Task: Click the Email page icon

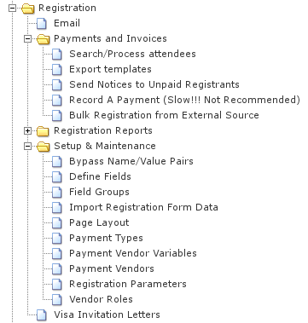Action: tap(42, 23)
